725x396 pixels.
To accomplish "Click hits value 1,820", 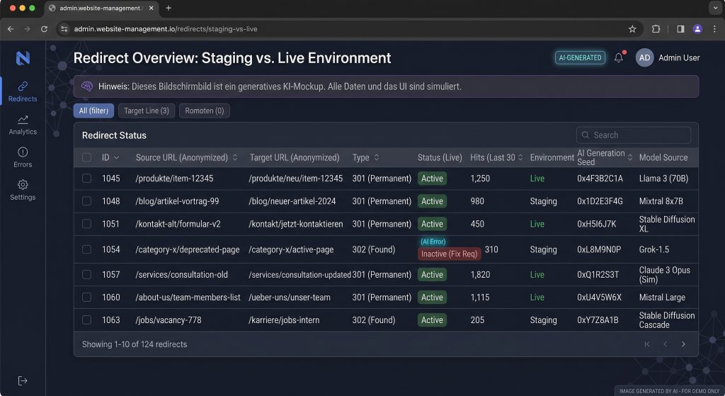I will (x=480, y=274).
